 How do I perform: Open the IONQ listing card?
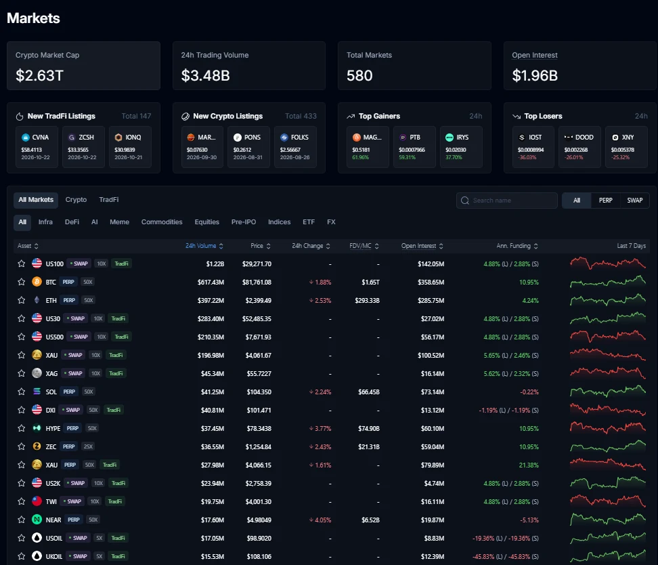pyautogui.click(x=130, y=147)
